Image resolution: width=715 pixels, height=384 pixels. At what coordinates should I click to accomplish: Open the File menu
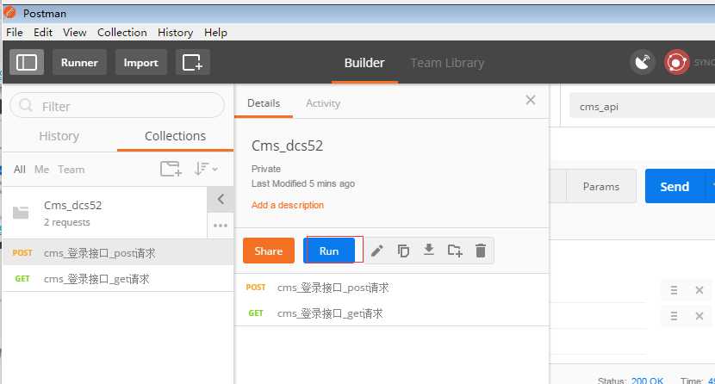(x=14, y=33)
